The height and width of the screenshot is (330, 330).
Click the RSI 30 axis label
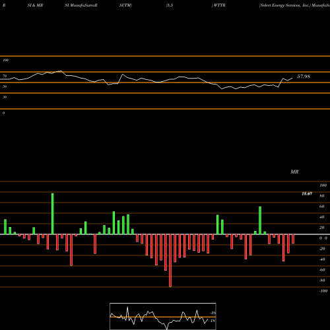click(5, 97)
